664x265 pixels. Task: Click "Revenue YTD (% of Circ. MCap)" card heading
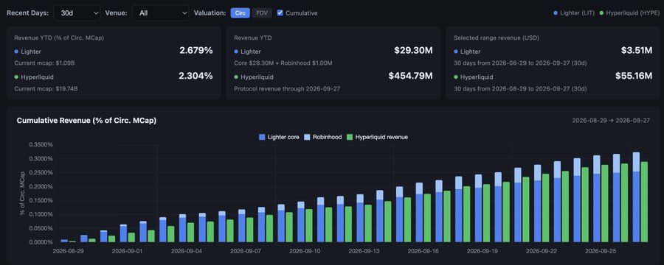click(x=59, y=38)
